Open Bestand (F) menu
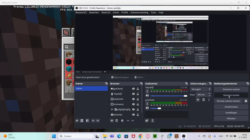The image size is (250, 140). click(x=81, y=12)
